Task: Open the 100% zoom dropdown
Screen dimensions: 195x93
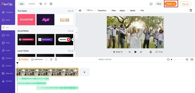Action: [89, 10]
